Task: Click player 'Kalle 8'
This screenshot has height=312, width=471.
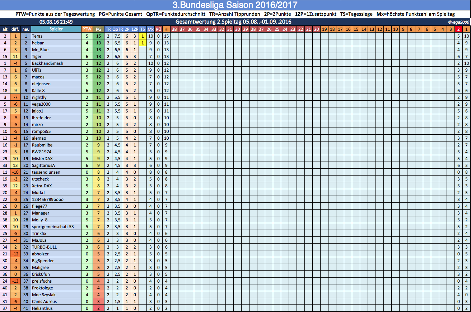Action: (x=56, y=91)
